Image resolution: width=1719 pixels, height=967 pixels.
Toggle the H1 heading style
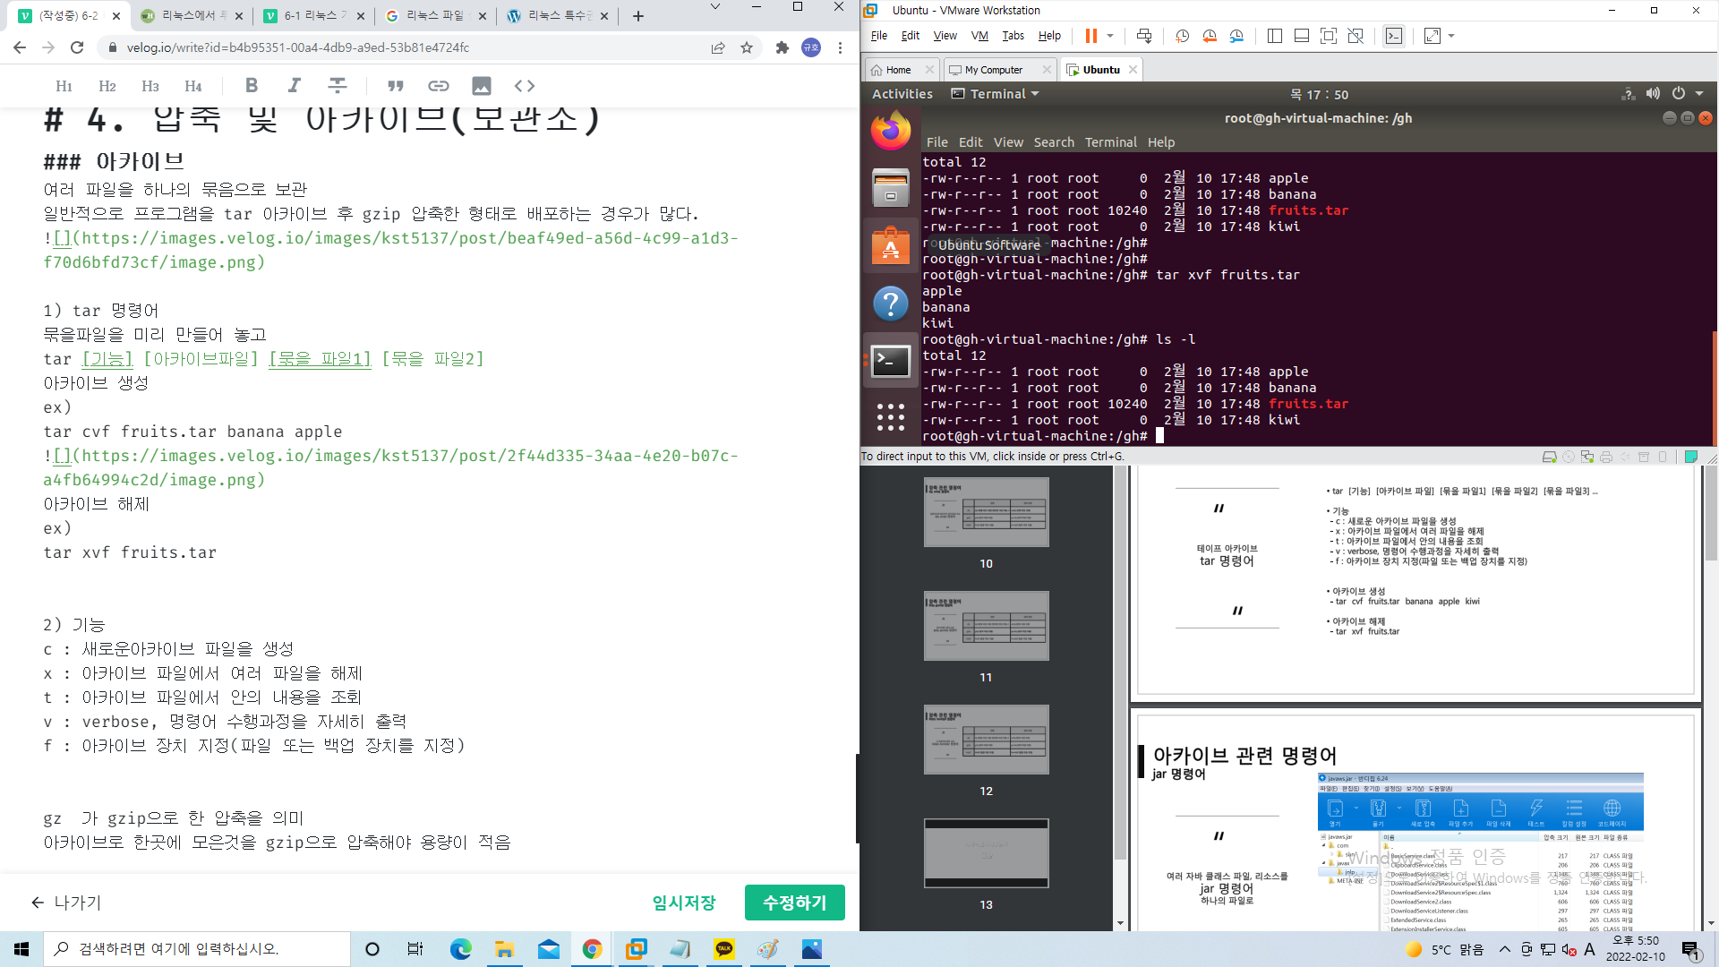(64, 86)
